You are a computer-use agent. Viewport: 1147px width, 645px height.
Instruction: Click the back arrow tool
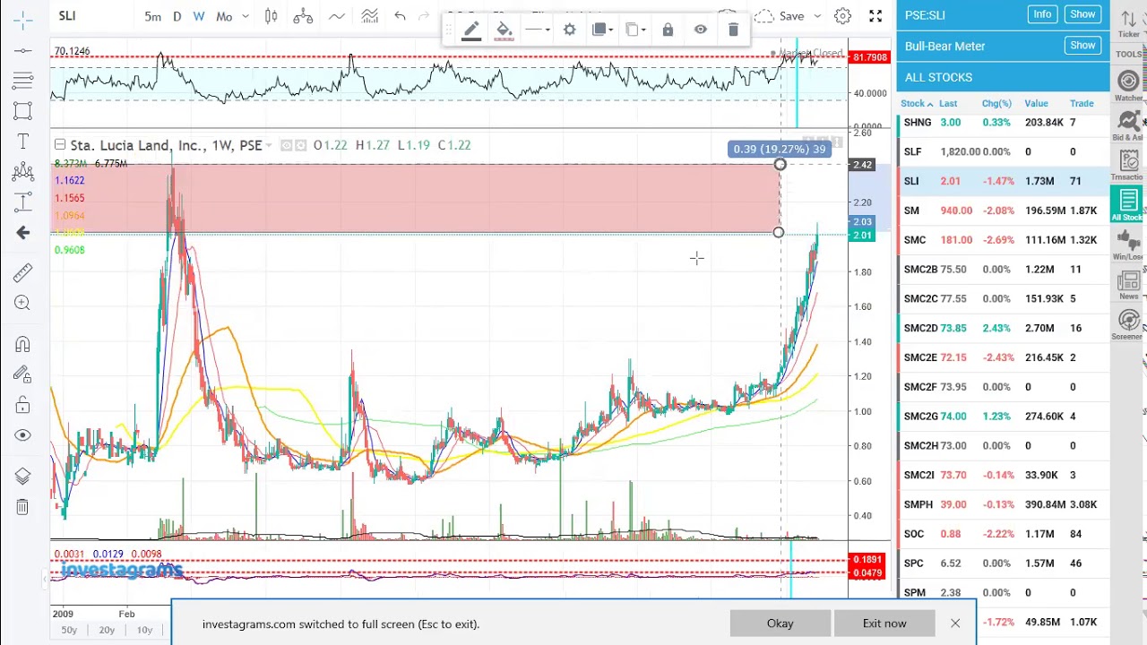coord(23,233)
